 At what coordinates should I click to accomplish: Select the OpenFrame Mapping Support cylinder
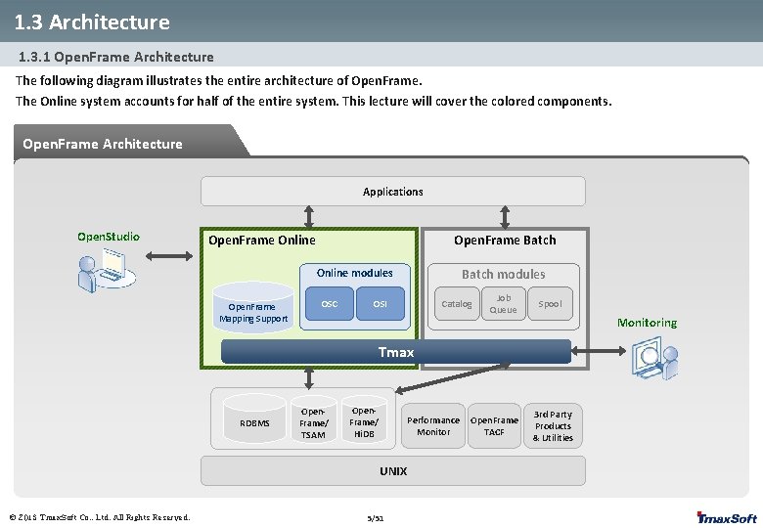pos(253,307)
